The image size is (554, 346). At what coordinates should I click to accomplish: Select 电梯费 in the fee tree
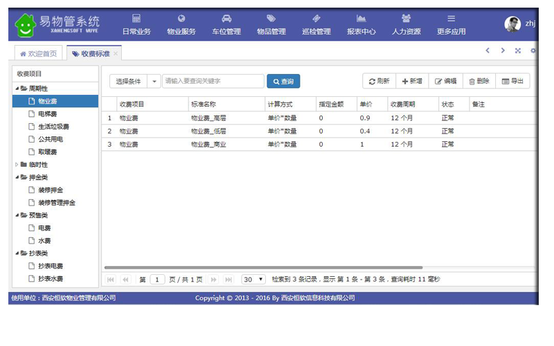[x=47, y=114]
